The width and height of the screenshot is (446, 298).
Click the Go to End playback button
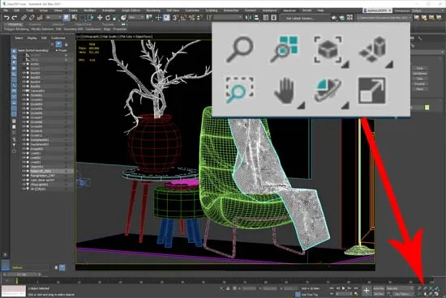click(356, 288)
